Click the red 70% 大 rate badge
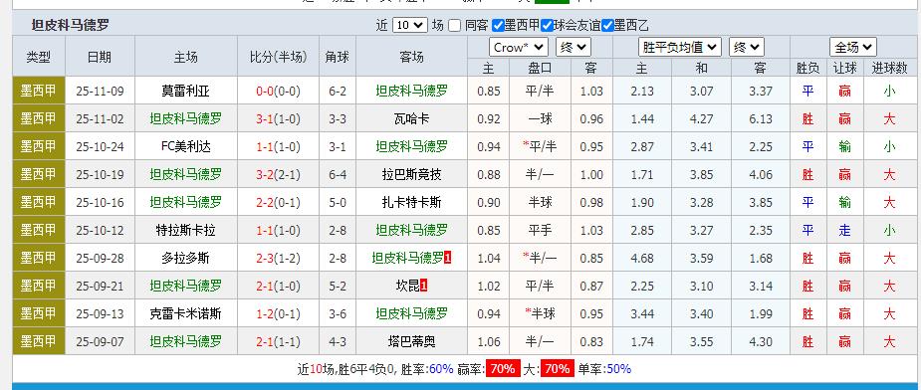The height and width of the screenshot is (390, 921). tap(557, 369)
